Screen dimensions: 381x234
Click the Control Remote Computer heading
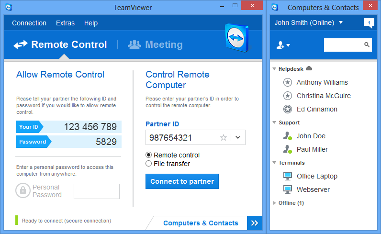(x=178, y=80)
